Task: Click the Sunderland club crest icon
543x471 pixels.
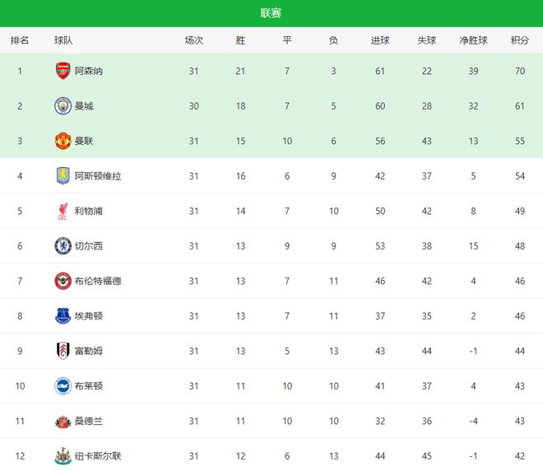Action: pyautogui.click(x=63, y=421)
